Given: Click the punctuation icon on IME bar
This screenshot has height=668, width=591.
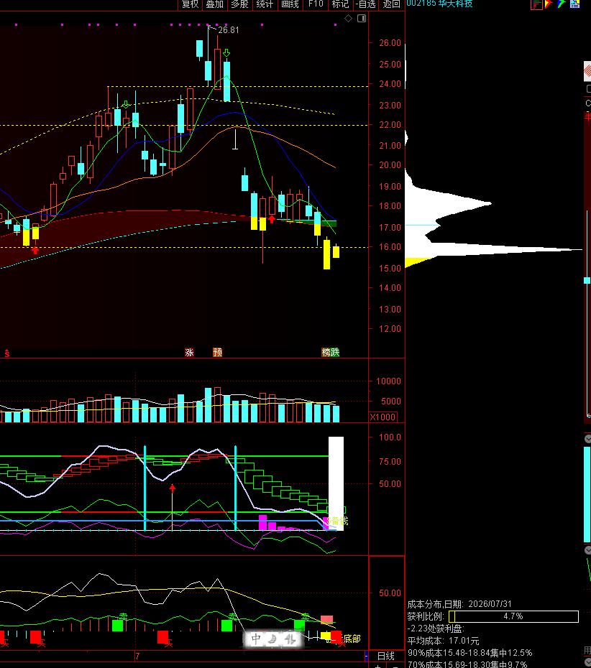Looking at the screenshot, I should (290, 638).
